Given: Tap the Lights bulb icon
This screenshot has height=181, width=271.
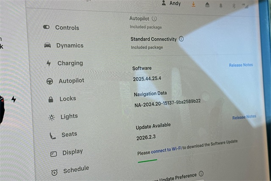Looking at the screenshot, I should coord(52,117).
